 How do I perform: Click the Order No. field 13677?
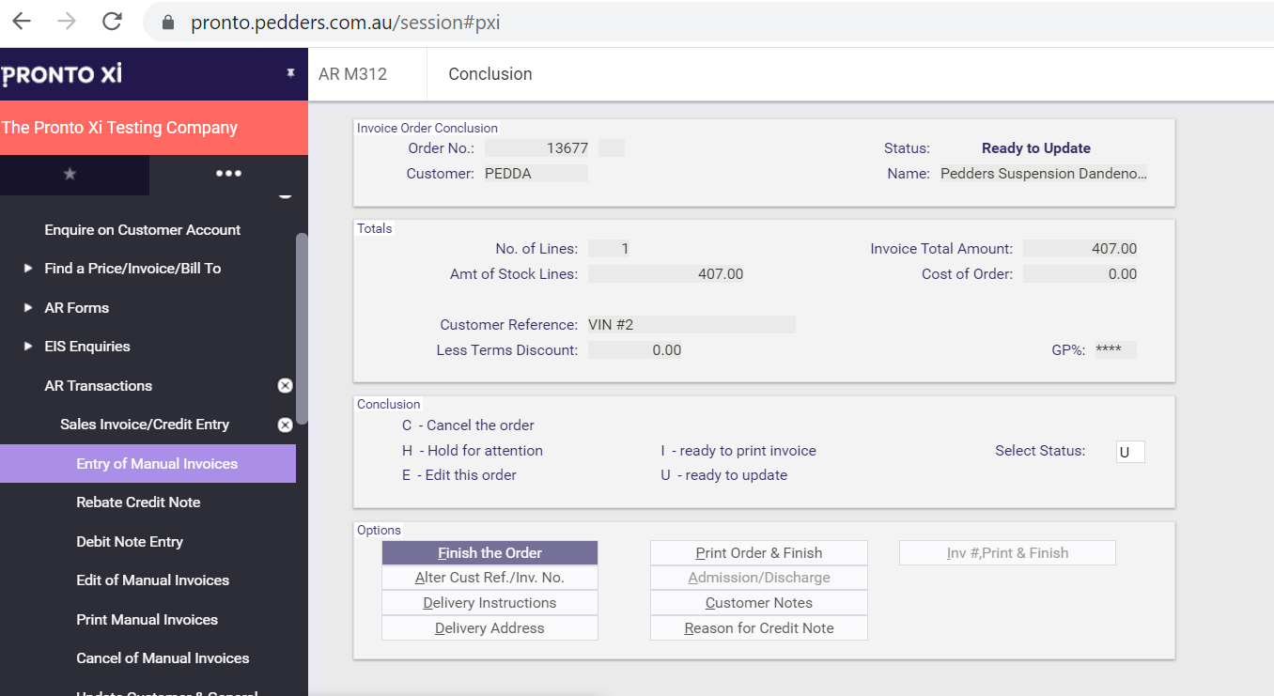click(x=538, y=148)
